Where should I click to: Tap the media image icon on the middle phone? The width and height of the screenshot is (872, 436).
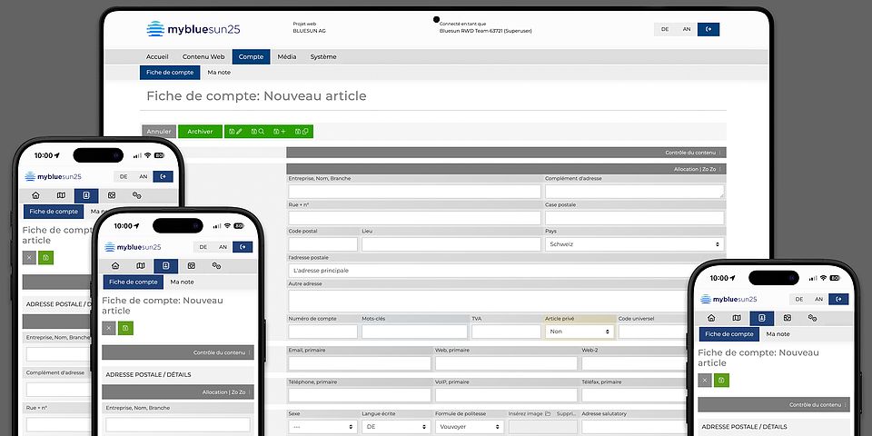[x=192, y=266]
